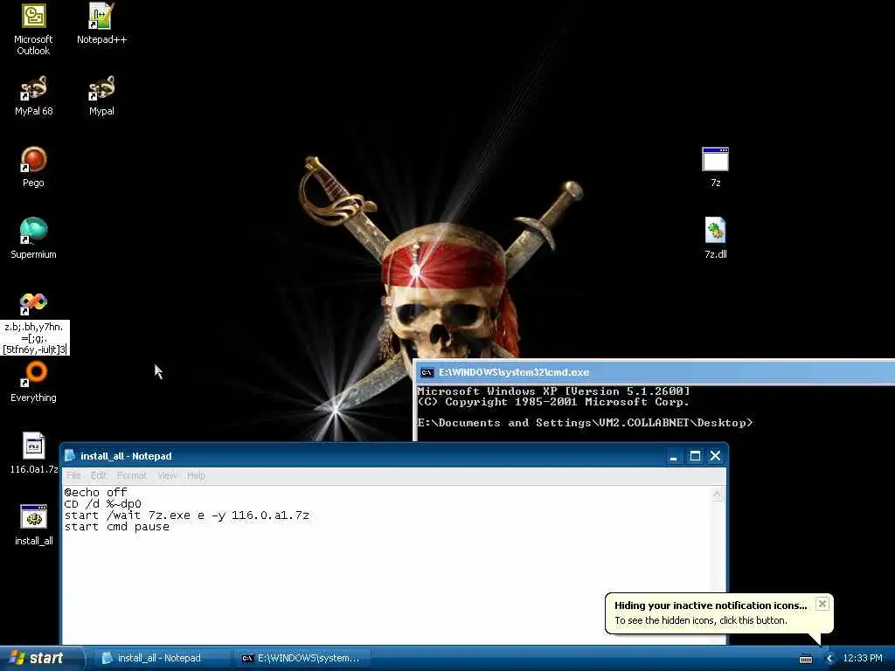
Task: Switch to install_all - Notepad taskbar button
Action: (161, 659)
